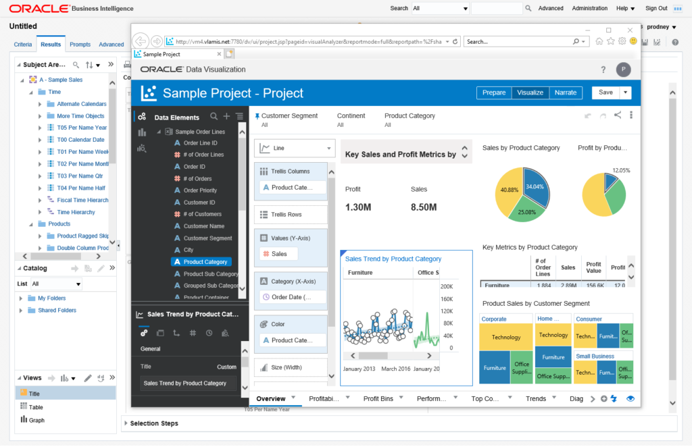Click the help question mark icon
This screenshot has width=692, height=447.
click(x=603, y=70)
